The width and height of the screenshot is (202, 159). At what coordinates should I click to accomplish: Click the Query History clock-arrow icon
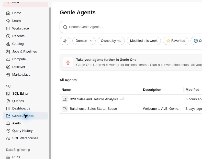8,131
